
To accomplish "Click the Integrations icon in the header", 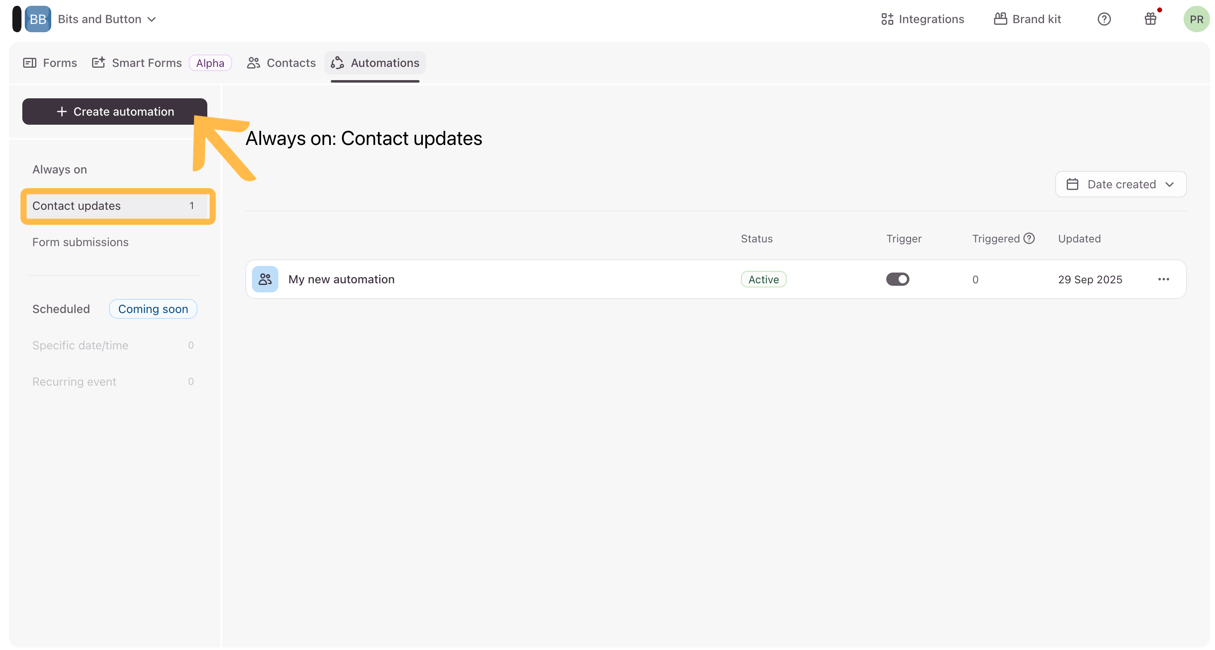I will coord(887,19).
